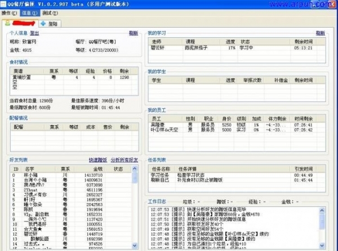Select friend row 林小猪

coord(71,175)
